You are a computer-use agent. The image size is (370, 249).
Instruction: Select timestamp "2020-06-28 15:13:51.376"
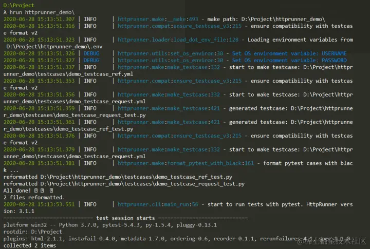click(x=39, y=136)
